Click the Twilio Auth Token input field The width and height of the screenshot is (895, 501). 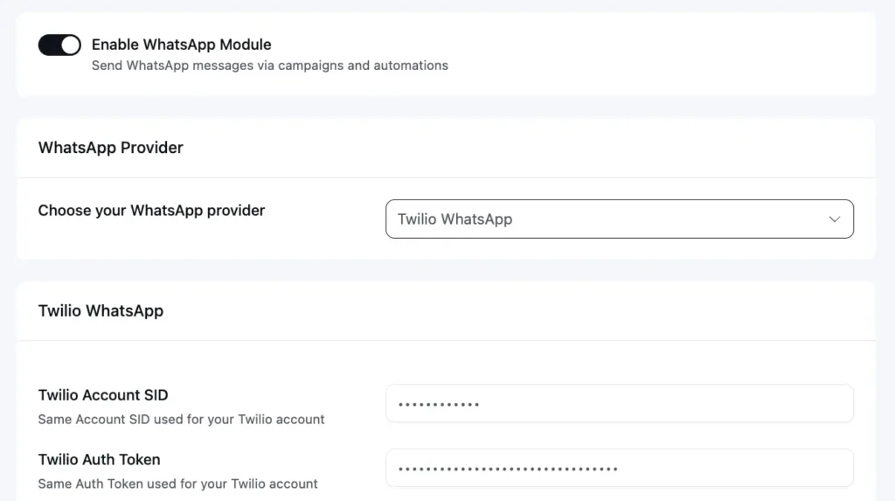pyautogui.click(x=620, y=468)
